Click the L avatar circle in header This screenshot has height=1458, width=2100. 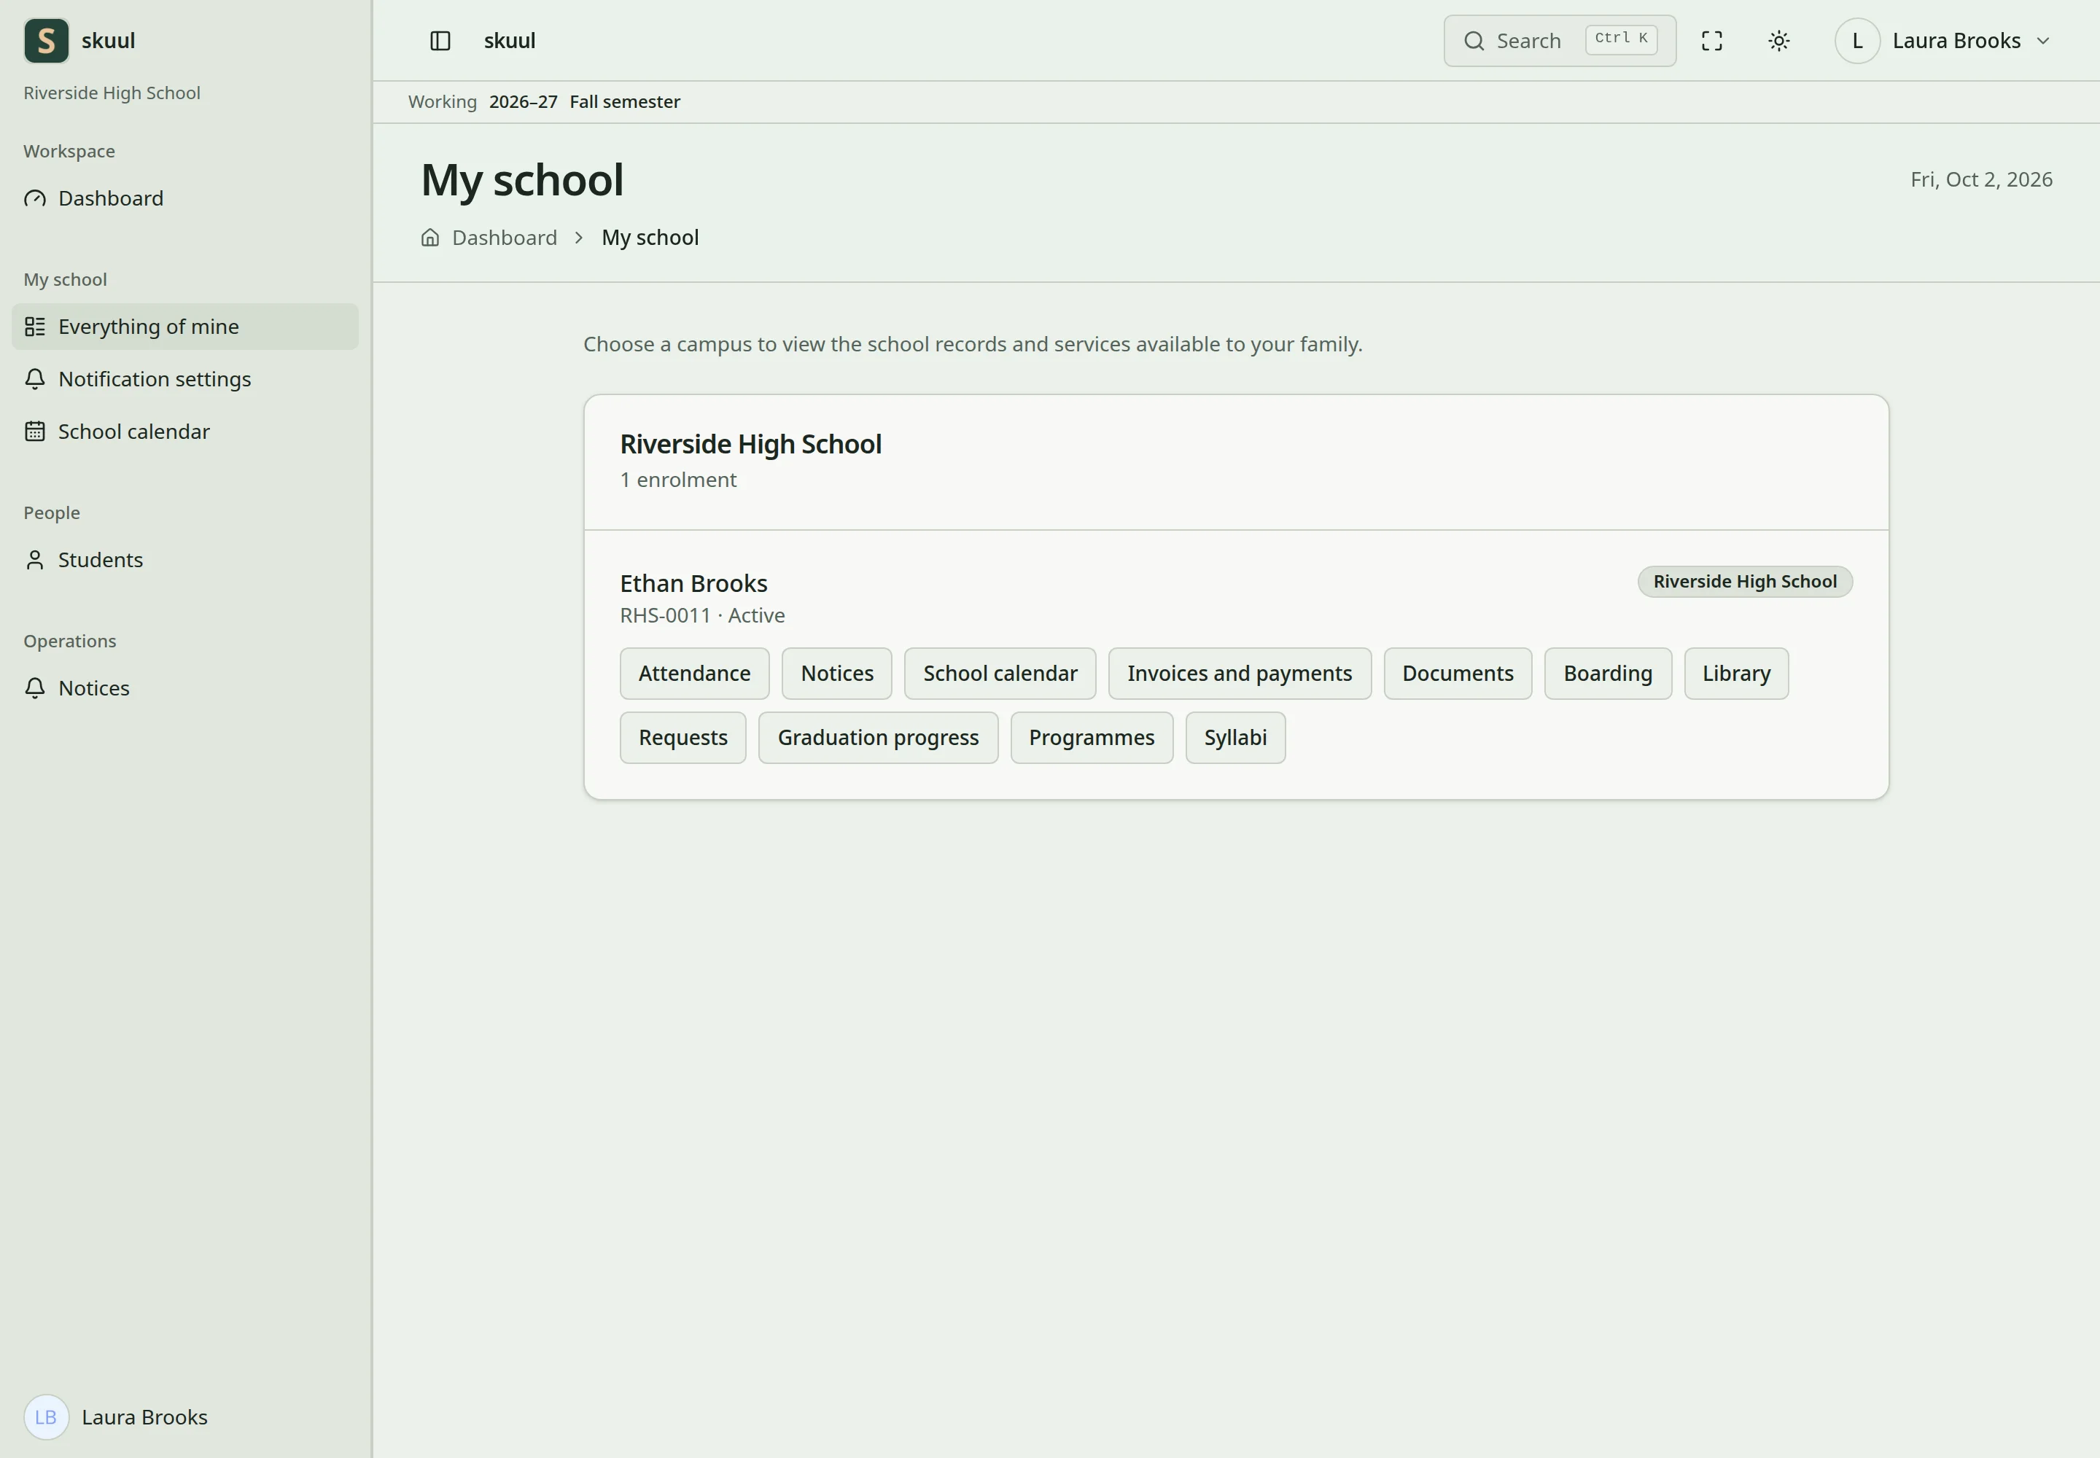click(1857, 41)
